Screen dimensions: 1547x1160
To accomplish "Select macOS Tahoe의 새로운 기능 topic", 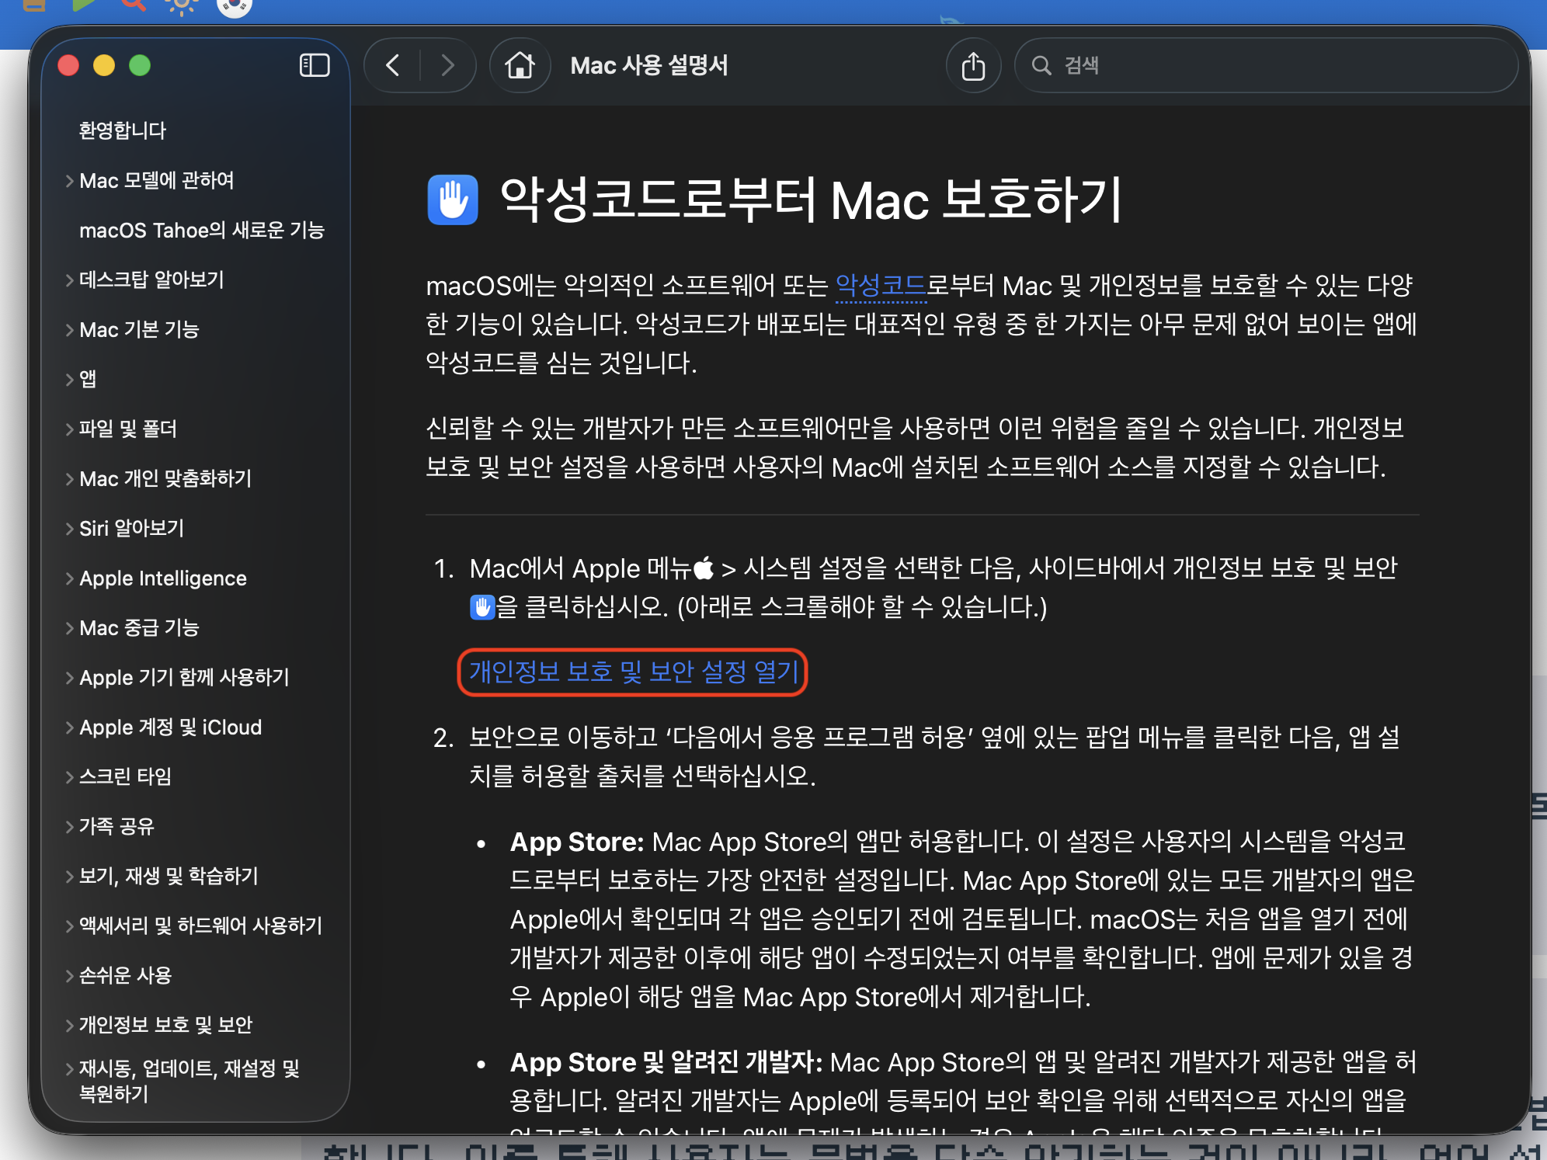I will coord(201,230).
